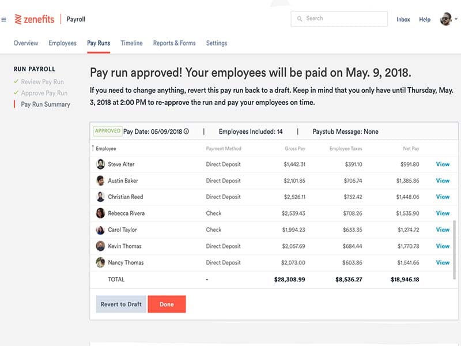Click Rebecca Rivera's avatar photo
461x346 pixels.
point(101,213)
